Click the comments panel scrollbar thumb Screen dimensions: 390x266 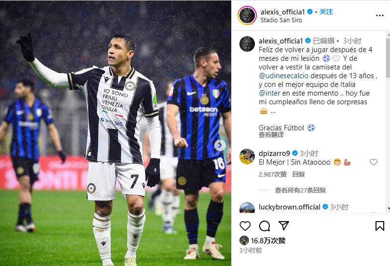(x=388, y=57)
